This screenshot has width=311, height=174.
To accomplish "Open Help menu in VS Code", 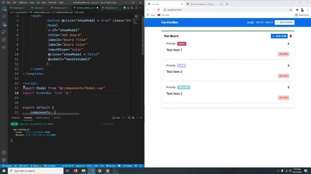I will click(x=61, y=2).
